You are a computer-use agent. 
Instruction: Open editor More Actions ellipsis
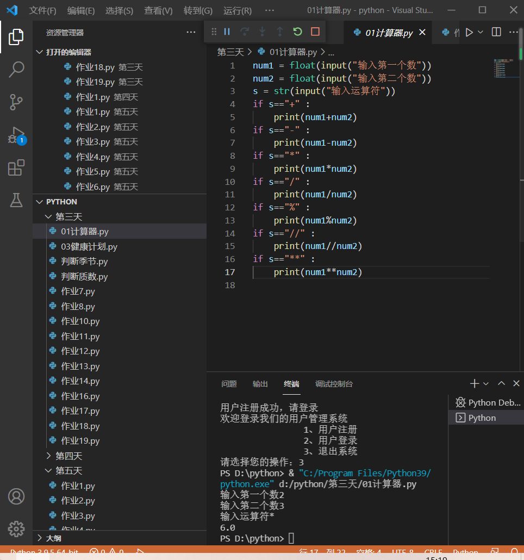[514, 32]
